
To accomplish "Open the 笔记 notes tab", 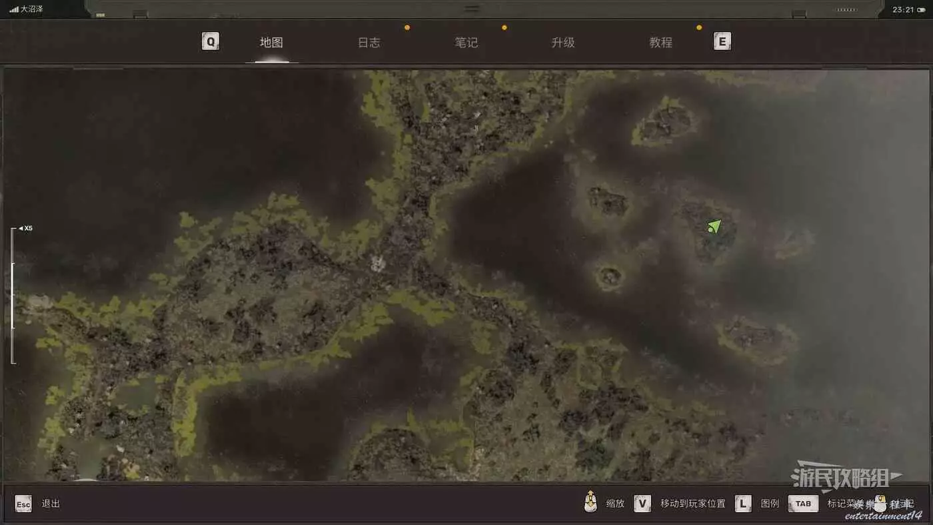I will pyautogui.click(x=466, y=42).
